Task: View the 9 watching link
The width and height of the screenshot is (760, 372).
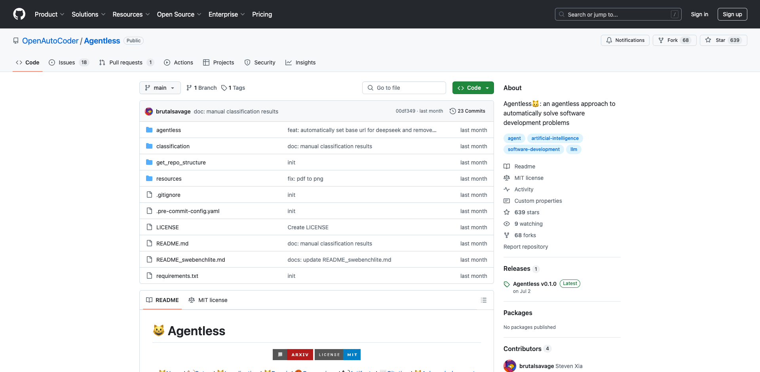Action: 523,224
